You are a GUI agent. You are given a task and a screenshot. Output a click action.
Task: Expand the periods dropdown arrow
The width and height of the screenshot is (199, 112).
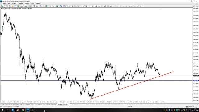click(x=62, y=6)
